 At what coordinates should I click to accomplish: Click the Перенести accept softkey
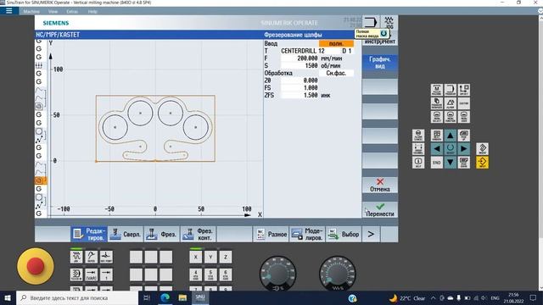pos(380,209)
